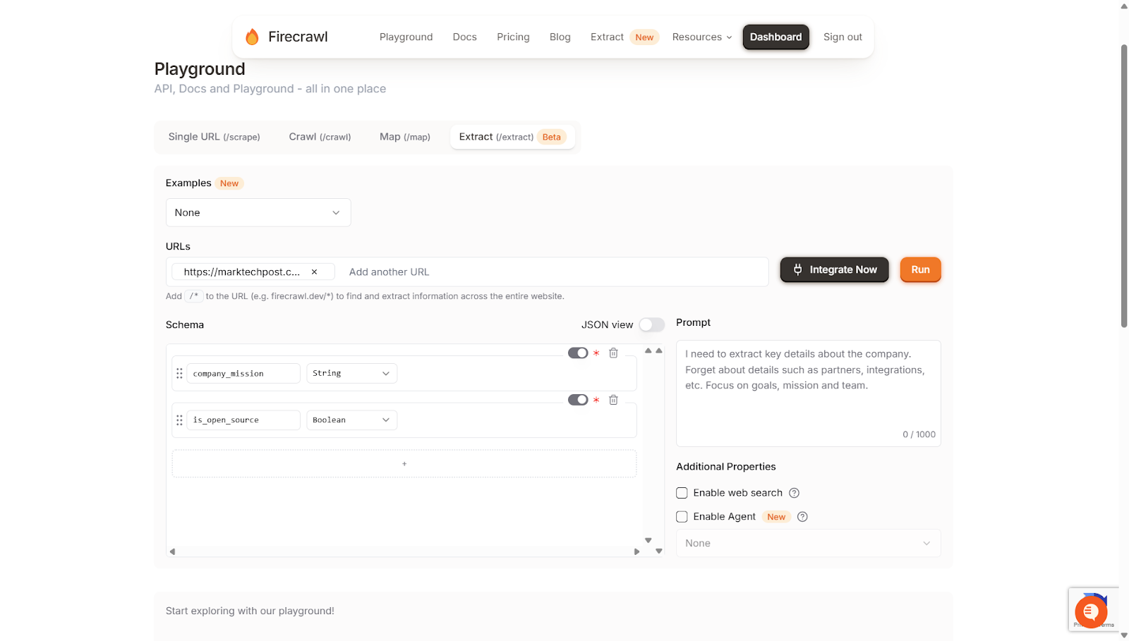
Task: Click the Firecrawl flame logo icon
Action: click(252, 37)
